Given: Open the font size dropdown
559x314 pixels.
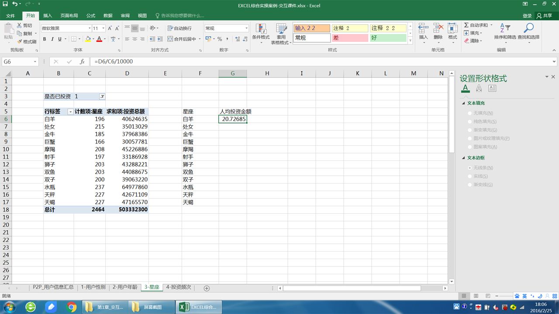Looking at the screenshot, I should coord(103,28).
